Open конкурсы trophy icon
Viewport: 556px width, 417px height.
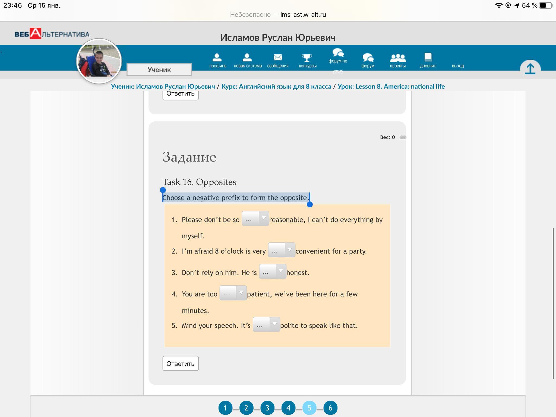(307, 58)
